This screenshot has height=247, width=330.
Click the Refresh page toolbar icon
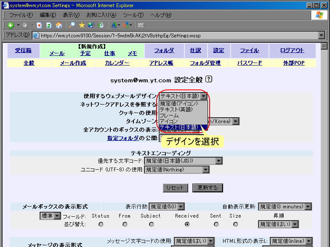click(x=49, y=25)
